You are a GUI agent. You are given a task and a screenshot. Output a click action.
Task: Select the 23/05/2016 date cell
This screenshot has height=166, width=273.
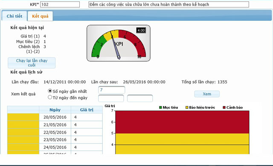click(x=55, y=140)
